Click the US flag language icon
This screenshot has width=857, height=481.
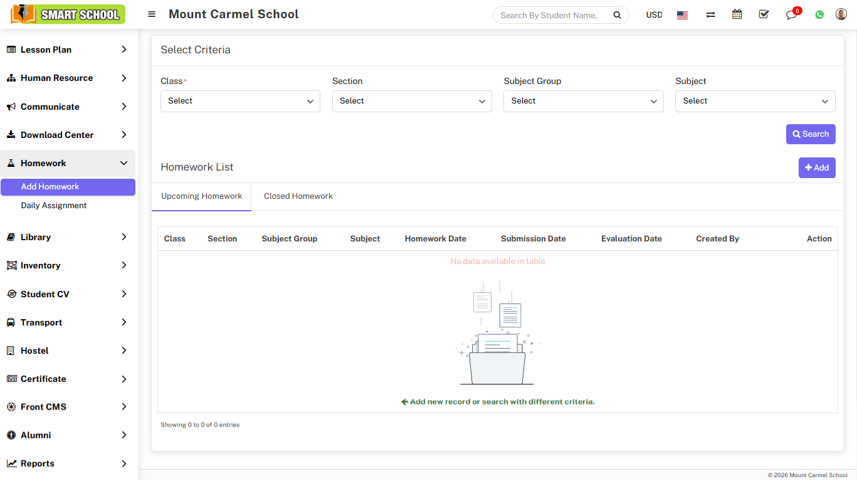point(683,15)
